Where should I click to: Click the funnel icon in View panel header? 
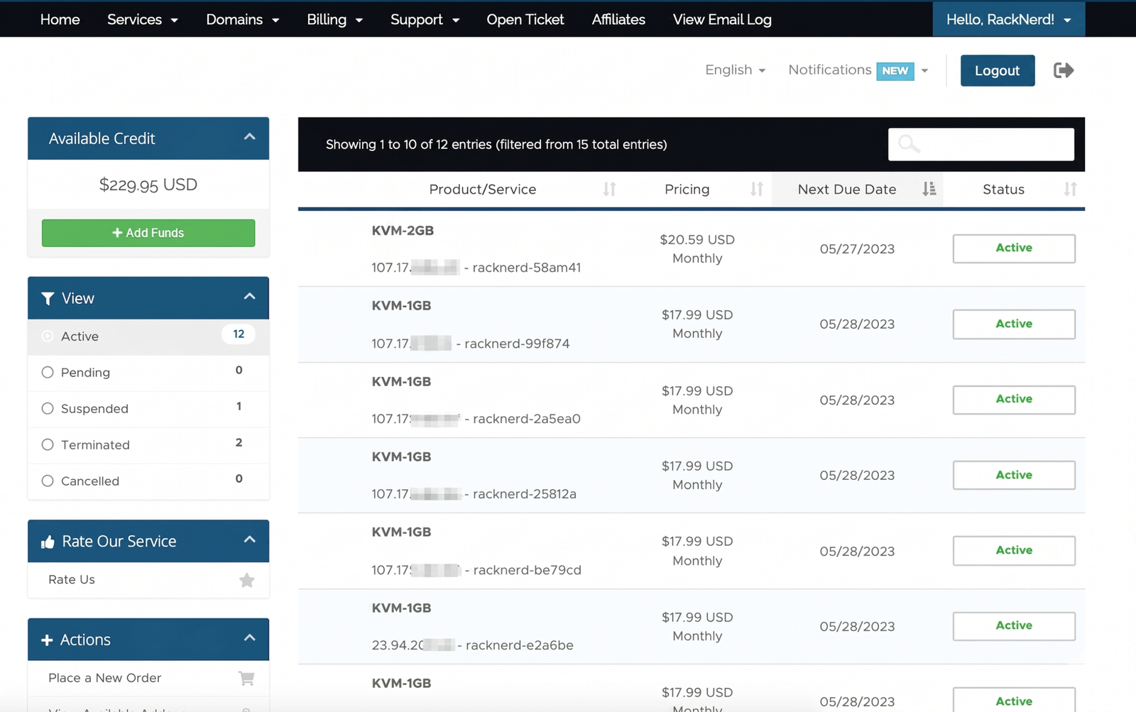point(48,298)
